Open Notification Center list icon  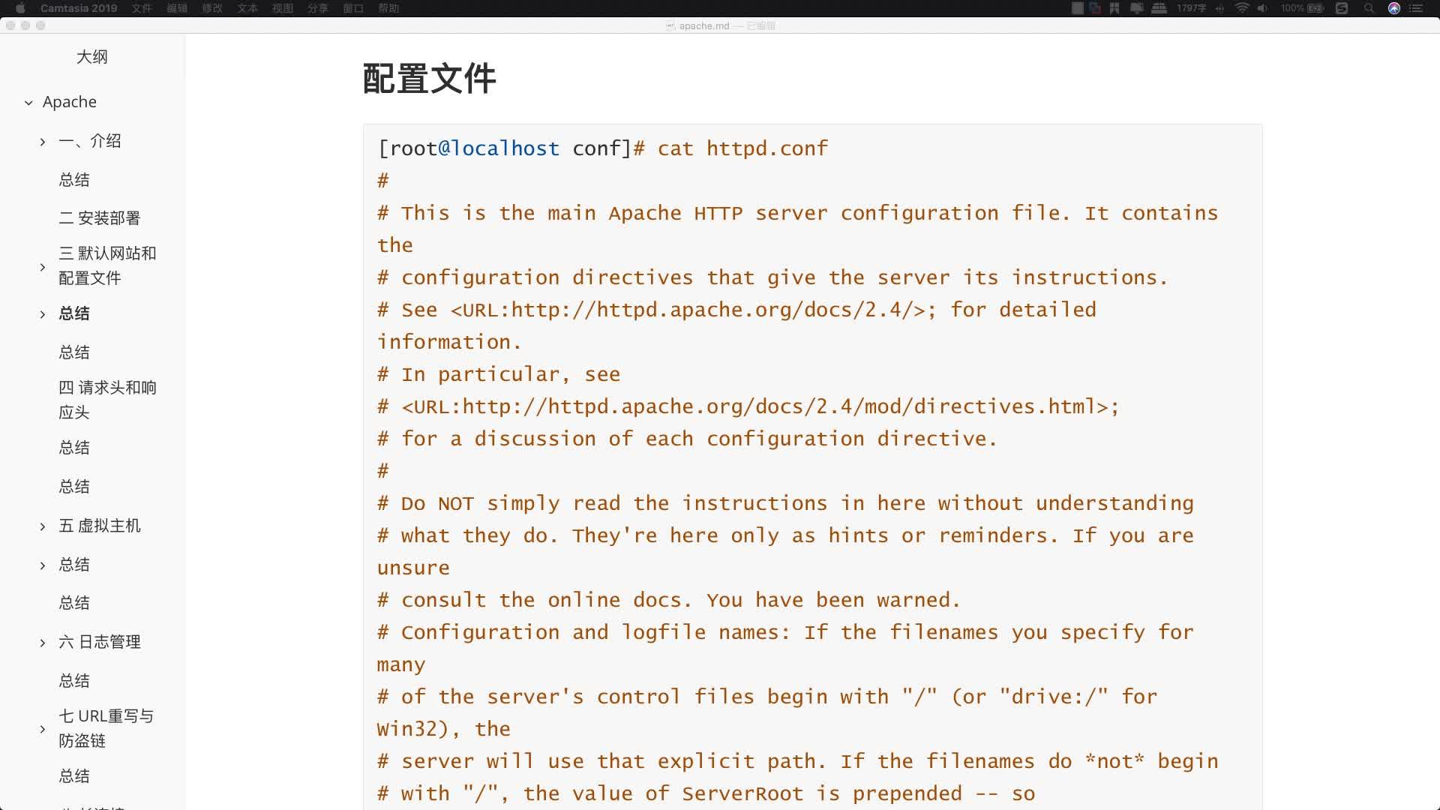(1416, 8)
